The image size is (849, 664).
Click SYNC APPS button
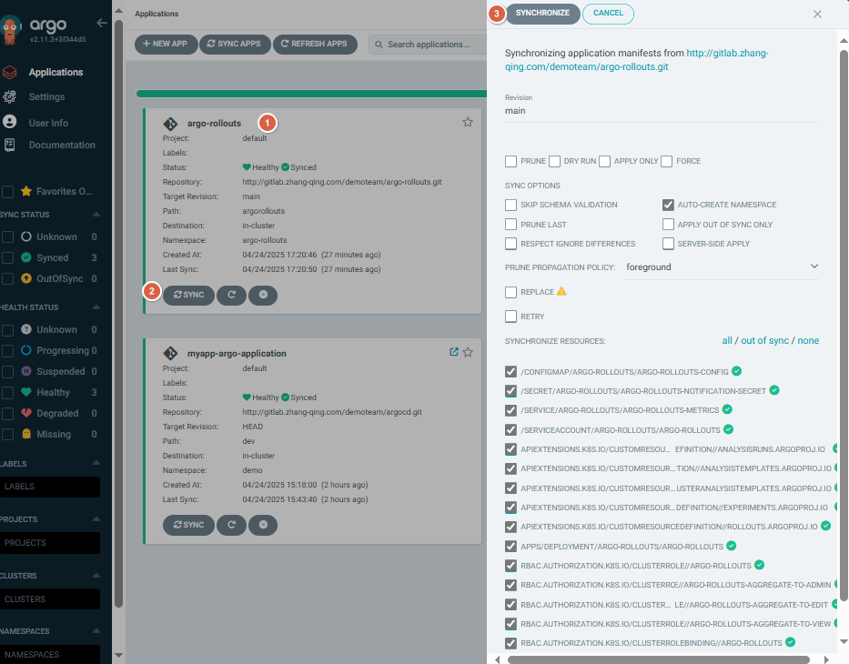point(234,44)
